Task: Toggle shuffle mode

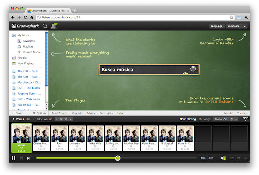Action: [x=232, y=158]
